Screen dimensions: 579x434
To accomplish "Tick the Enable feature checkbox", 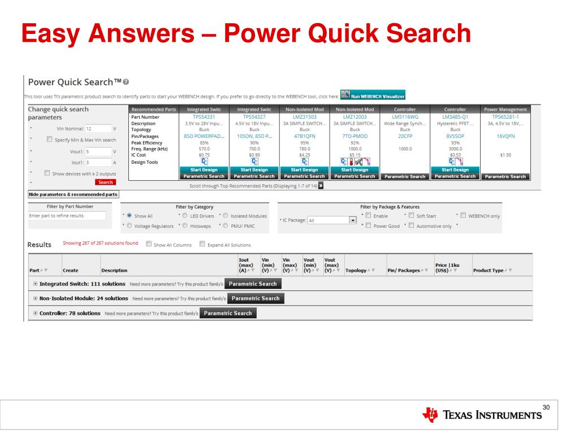I will pos(368,215).
